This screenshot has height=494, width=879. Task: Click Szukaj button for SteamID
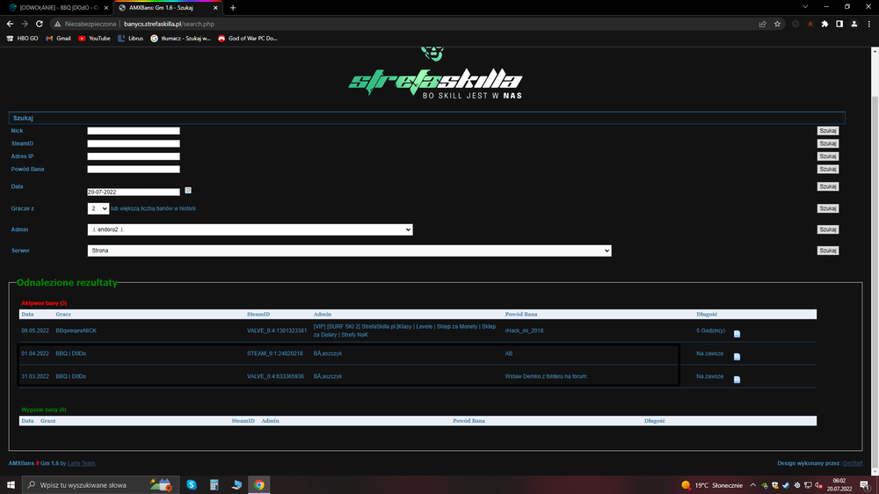827,143
